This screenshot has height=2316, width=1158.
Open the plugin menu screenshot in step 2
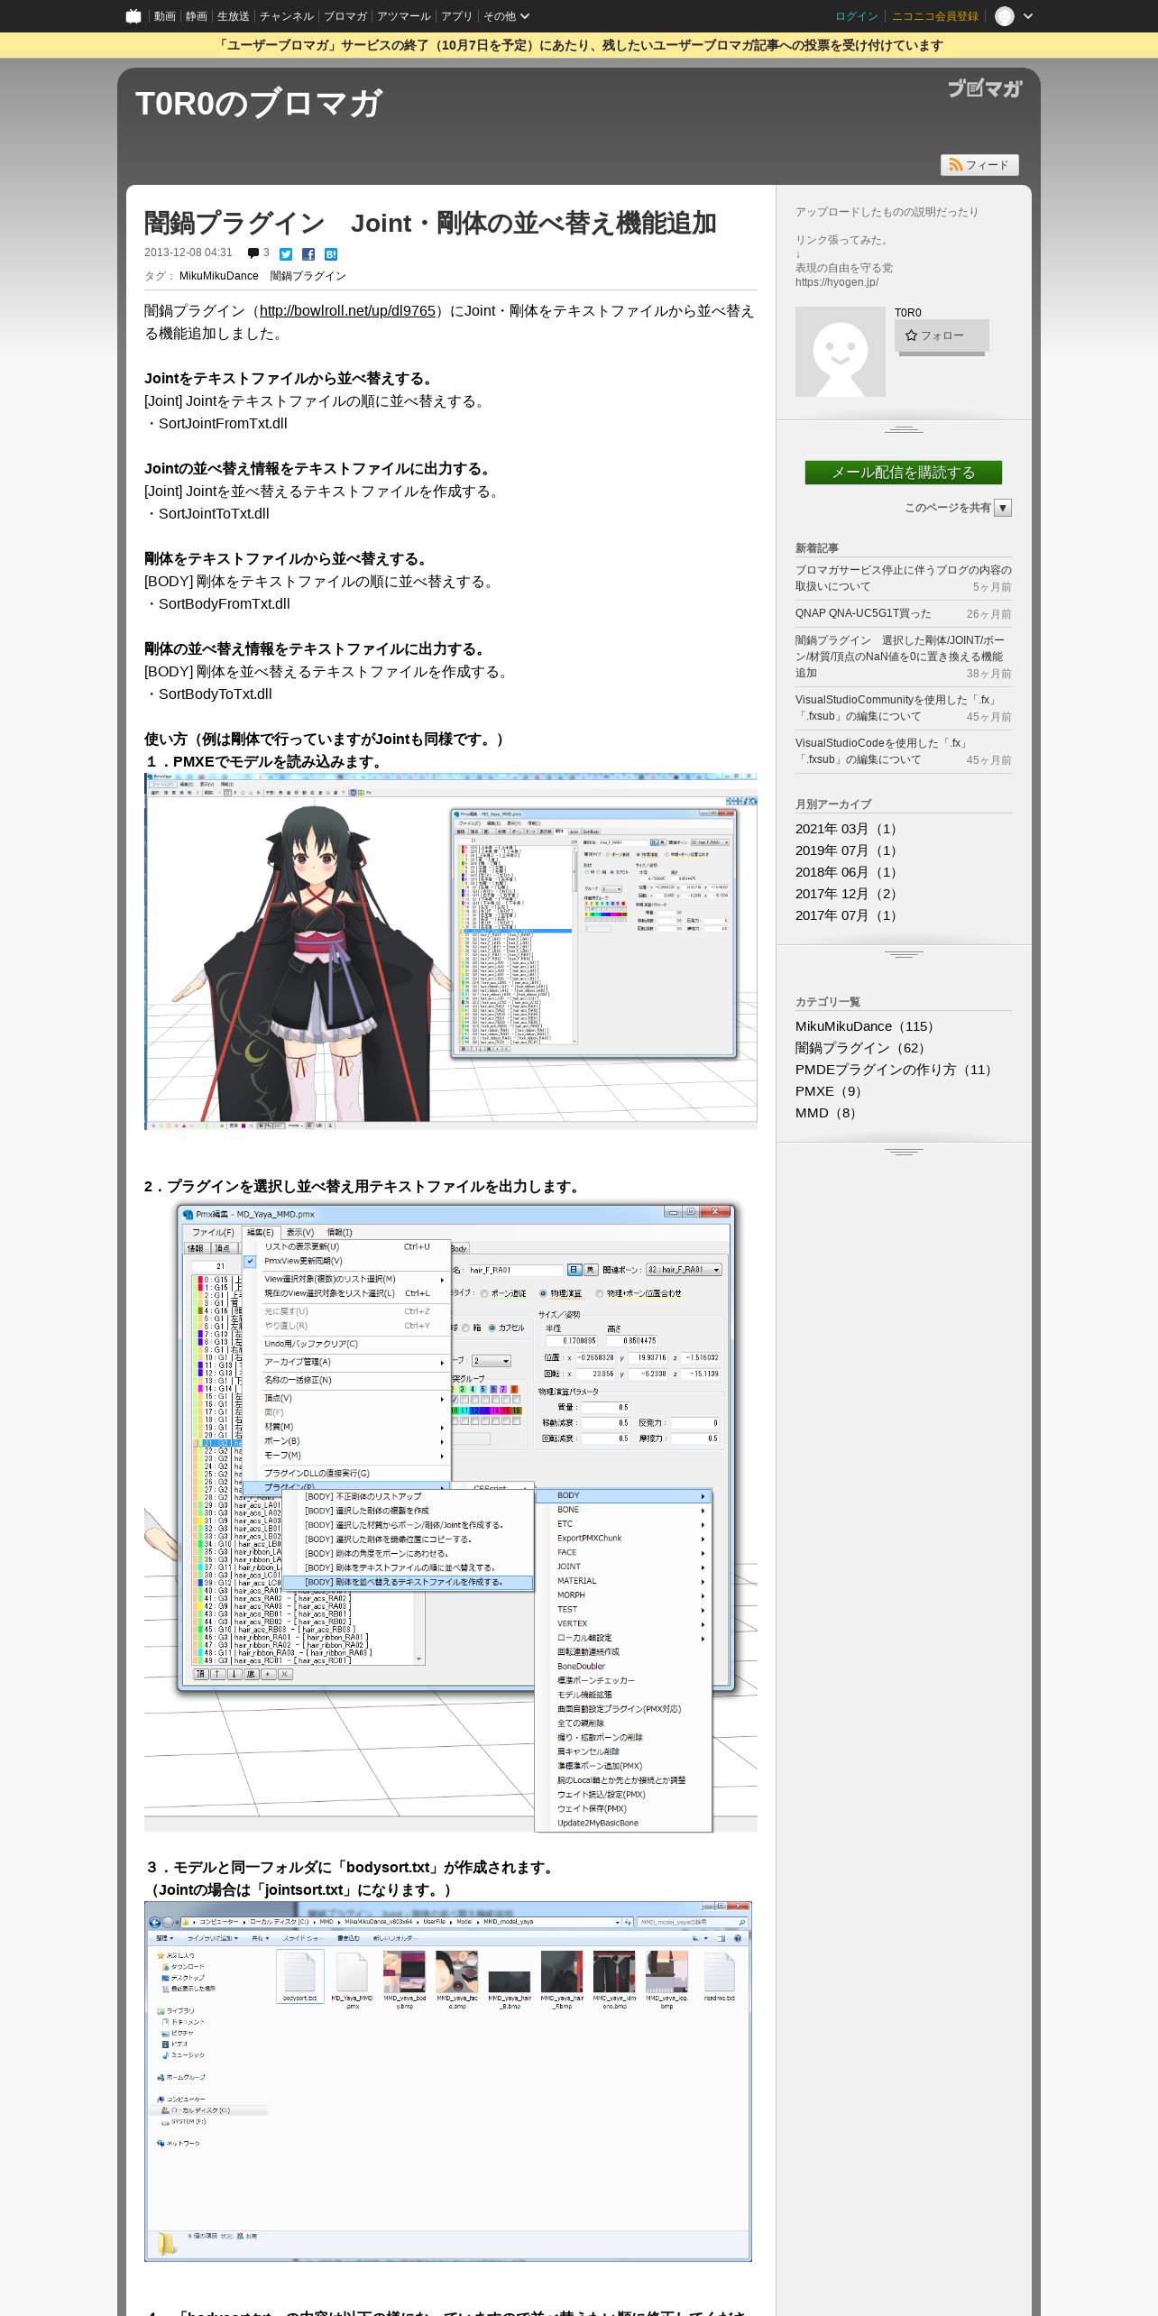pos(451,1516)
